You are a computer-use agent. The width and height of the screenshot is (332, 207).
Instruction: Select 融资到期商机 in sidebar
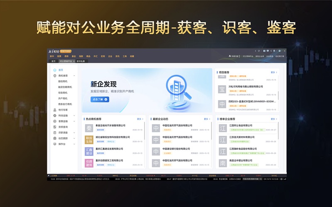tap(65, 87)
